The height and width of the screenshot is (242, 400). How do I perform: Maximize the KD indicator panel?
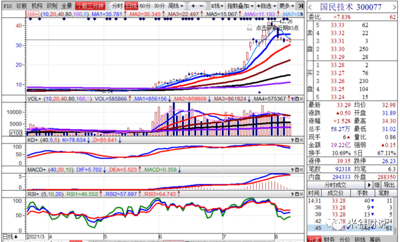pyautogui.click(x=297, y=140)
